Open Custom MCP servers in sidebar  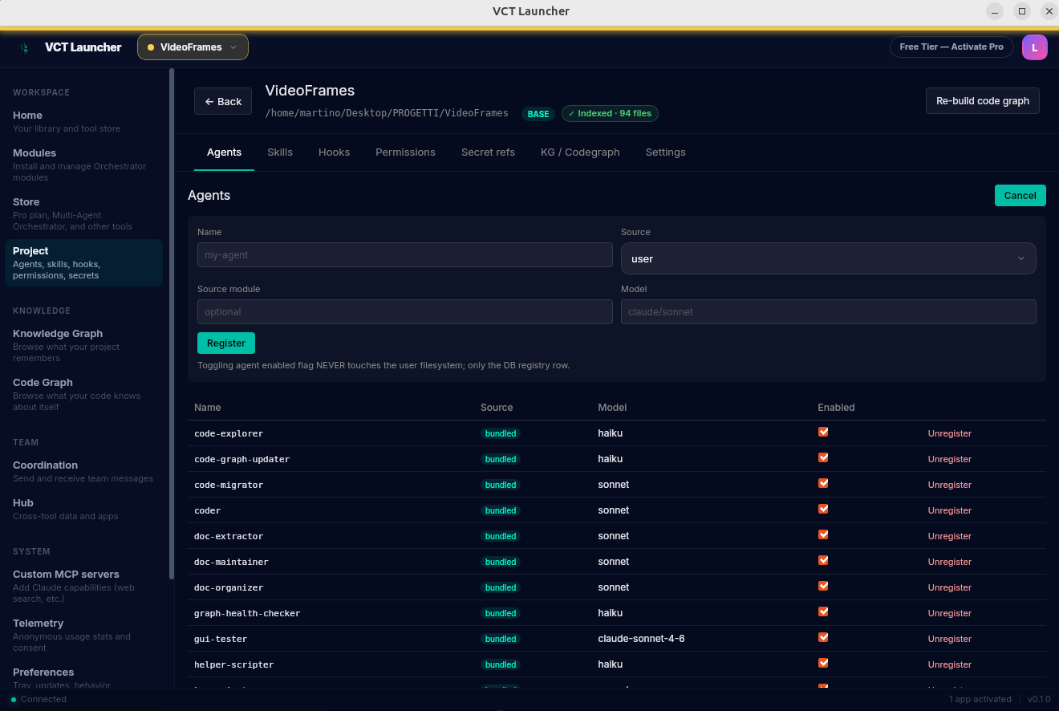click(83, 586)
